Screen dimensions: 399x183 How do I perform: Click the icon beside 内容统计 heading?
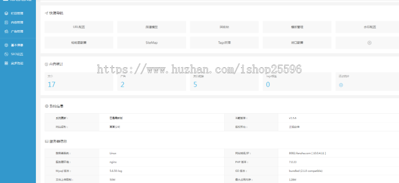coord(46,64)
